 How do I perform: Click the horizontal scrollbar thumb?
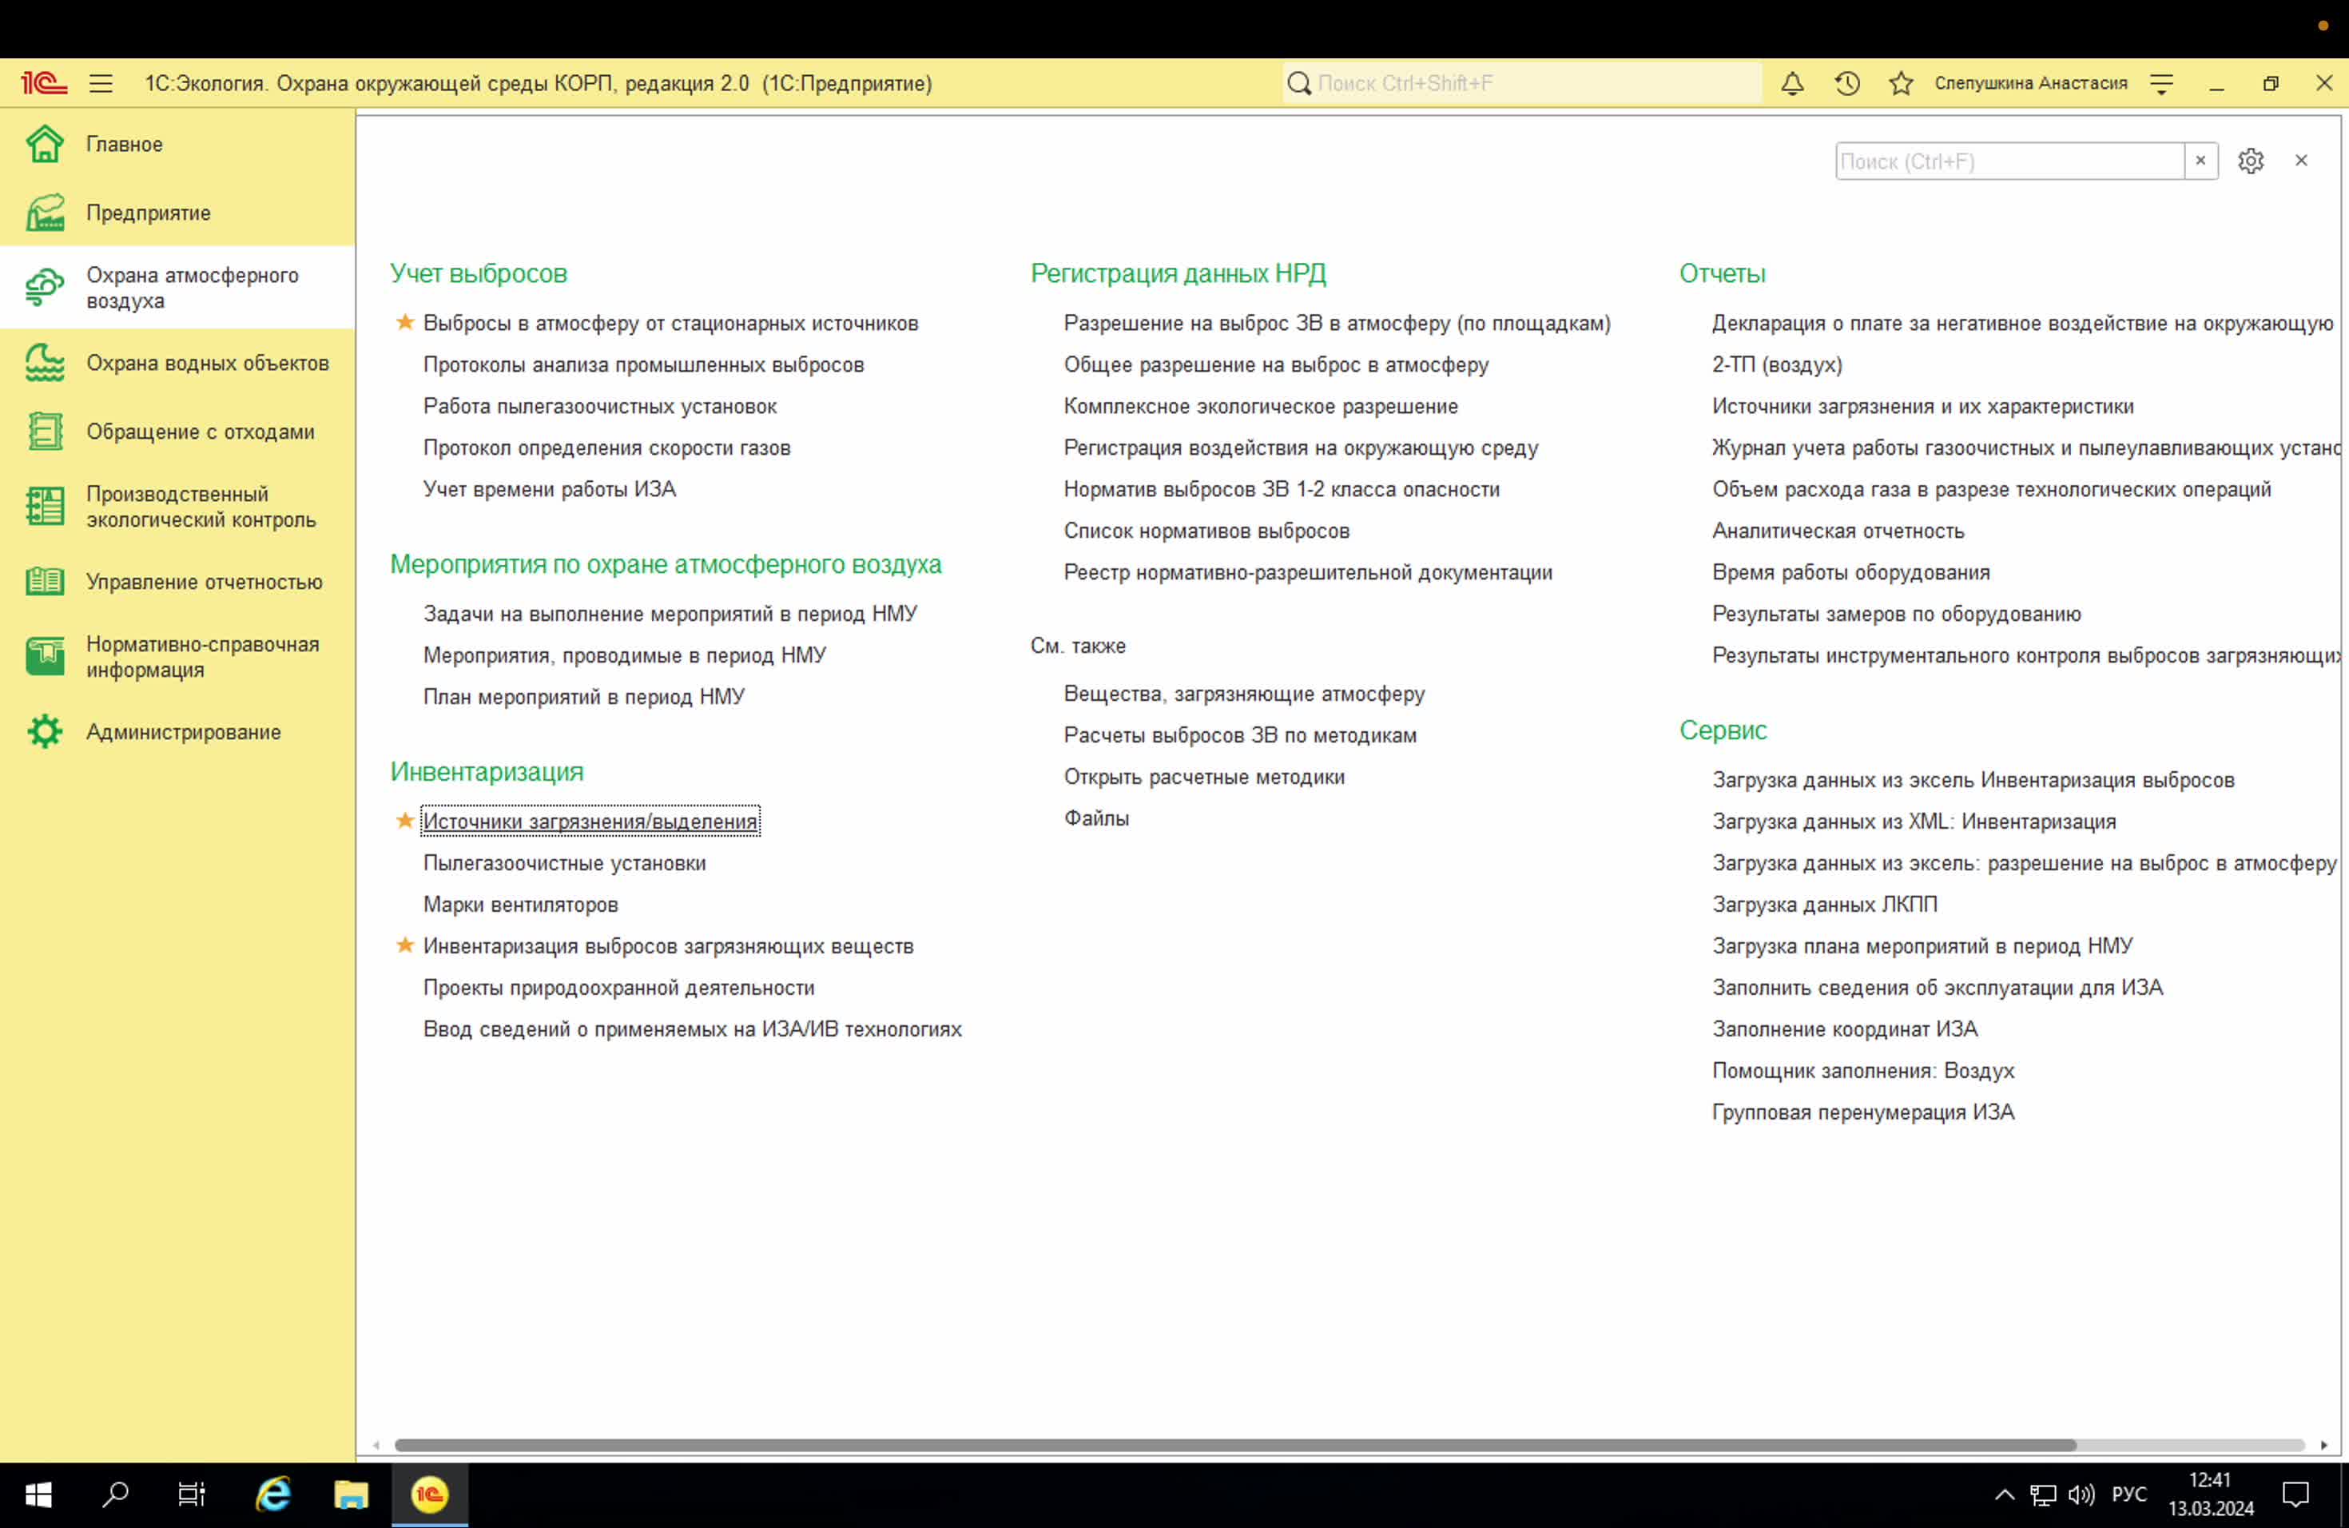pos(1234,1445)
